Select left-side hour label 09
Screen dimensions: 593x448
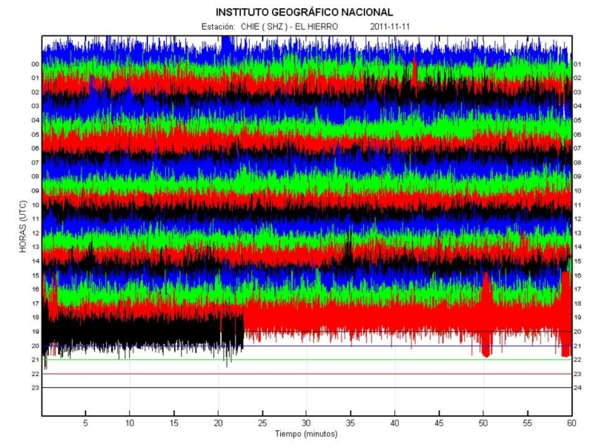pyautogui.click(x=35, y=191)
